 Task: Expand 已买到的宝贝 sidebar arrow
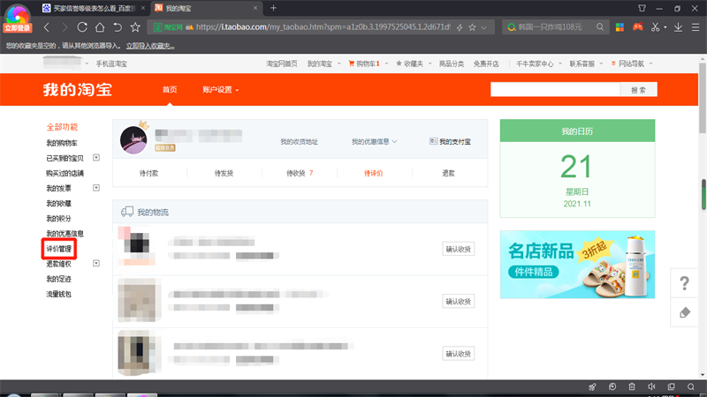pos(96,158)
